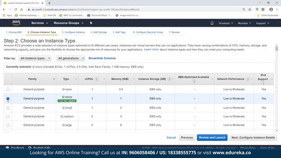Show EBS-Optimized Available info icon
The image size is (281, 158).
pos(194,81)
